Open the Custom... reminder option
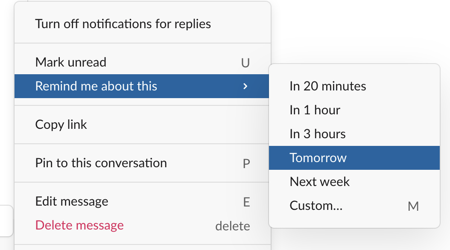 tap(316, 206)
